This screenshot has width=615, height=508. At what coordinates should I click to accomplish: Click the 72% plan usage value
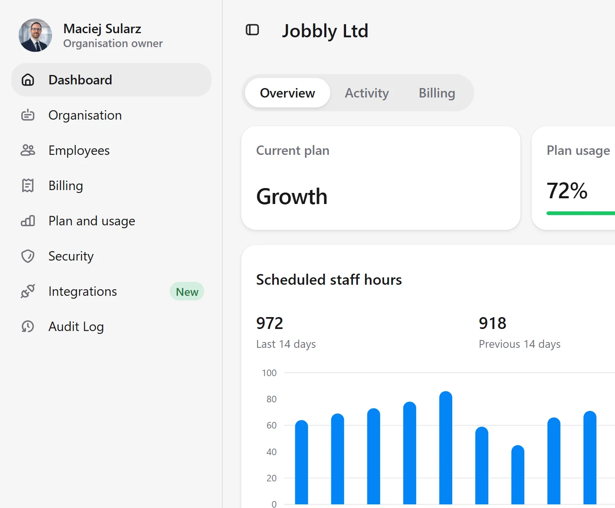tap(567, 191)
